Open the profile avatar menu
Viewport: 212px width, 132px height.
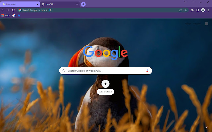click(203, 10)
